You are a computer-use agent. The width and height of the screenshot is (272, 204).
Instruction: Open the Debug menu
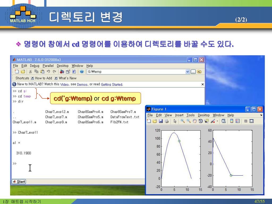coord(35,66)
